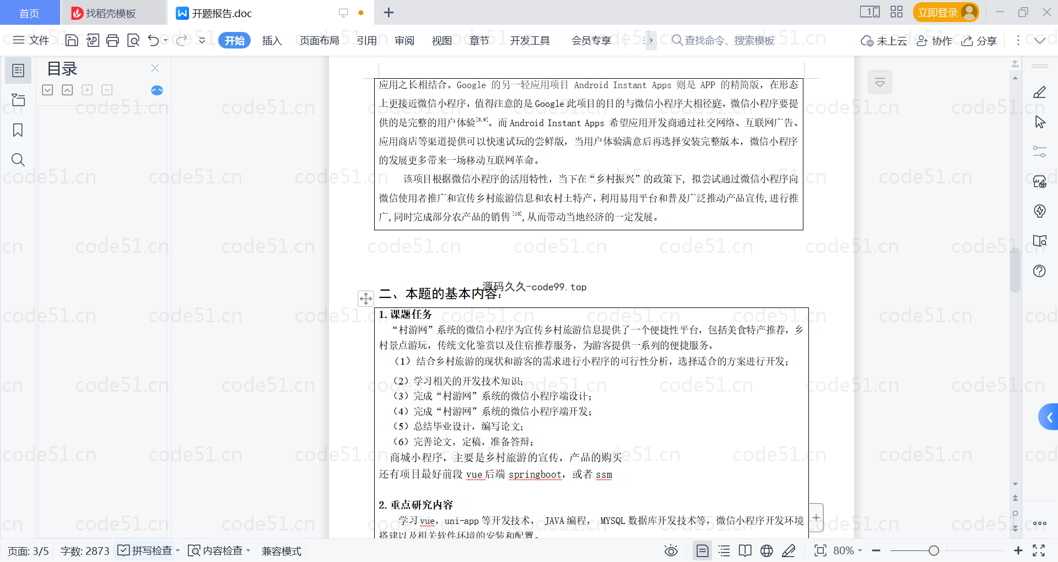Click the table move handle icon
1058x562 pixels.
(366, 299)
